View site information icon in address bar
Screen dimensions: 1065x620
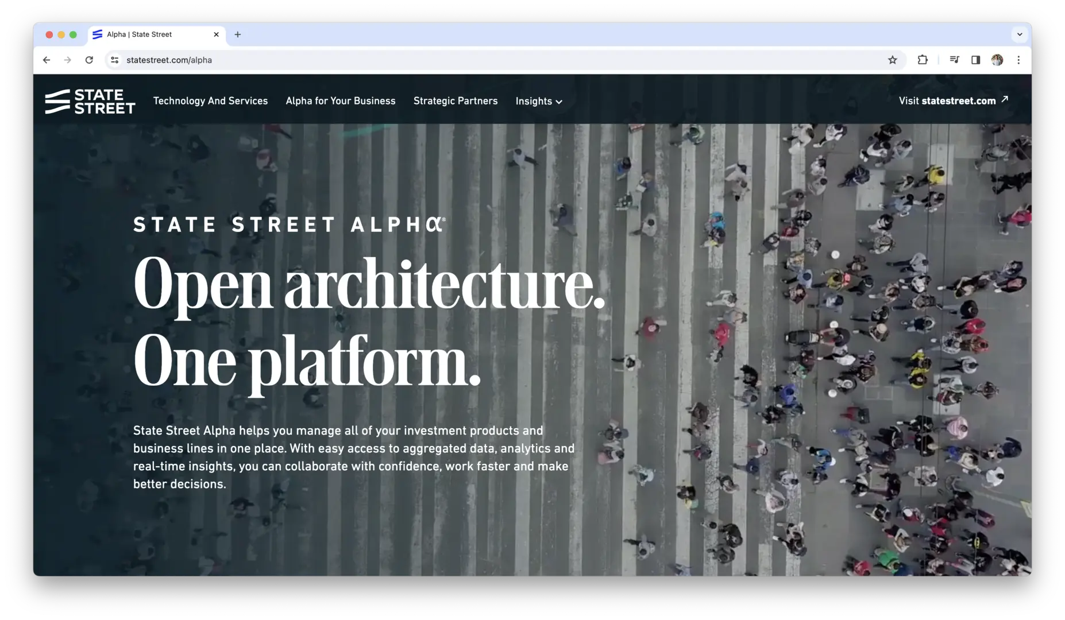point(115,60)
